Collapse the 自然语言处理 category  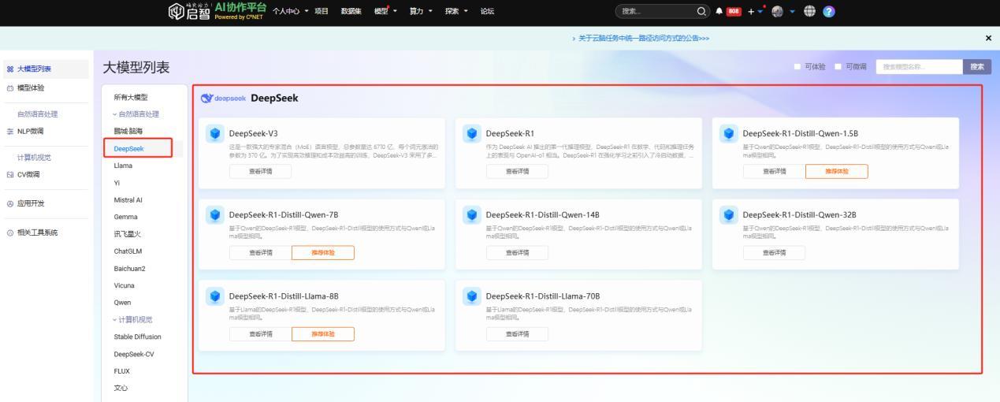click(x=136, y=114)
